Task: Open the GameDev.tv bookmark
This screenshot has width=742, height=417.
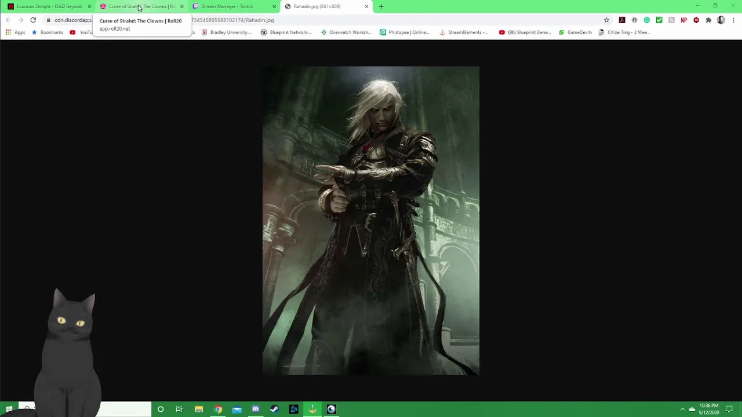Action: coord(576,32)
